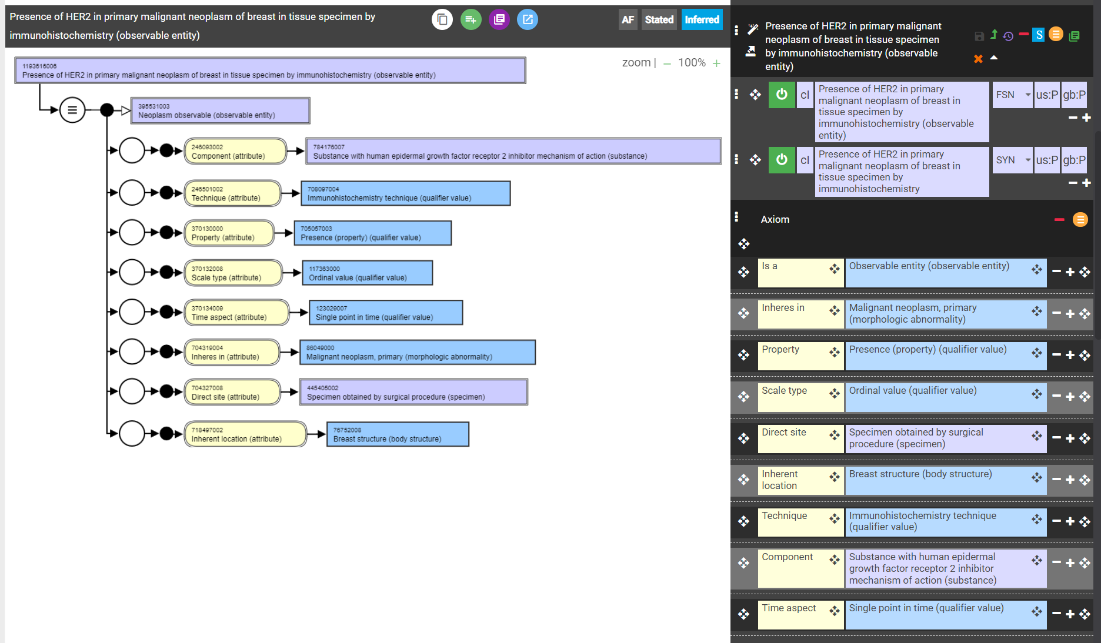Remove the 'Scale type' relationship row
This screenshot has height=643, width=1101.
pos(1056,396)
